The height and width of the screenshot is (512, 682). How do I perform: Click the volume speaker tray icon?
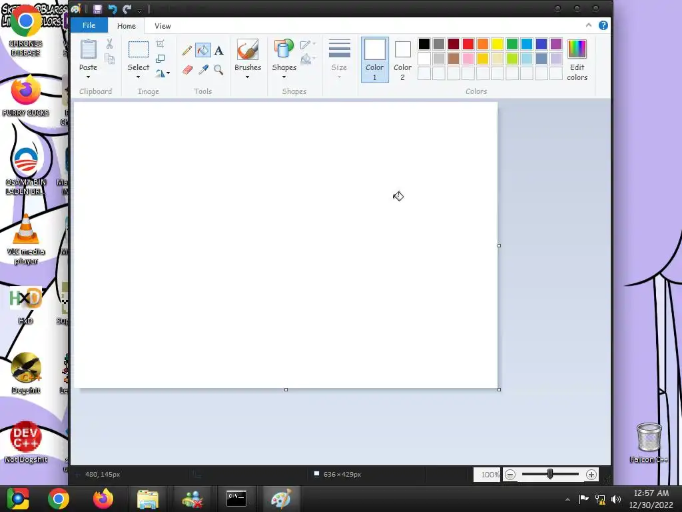click(615, 499)
